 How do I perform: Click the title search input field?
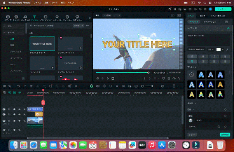click(x=51, y=26)
